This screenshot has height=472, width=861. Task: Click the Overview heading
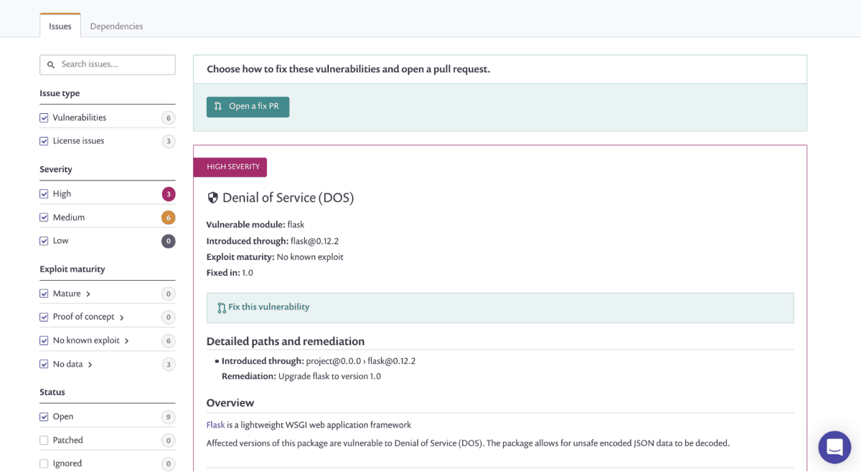(x=230, y=403)
